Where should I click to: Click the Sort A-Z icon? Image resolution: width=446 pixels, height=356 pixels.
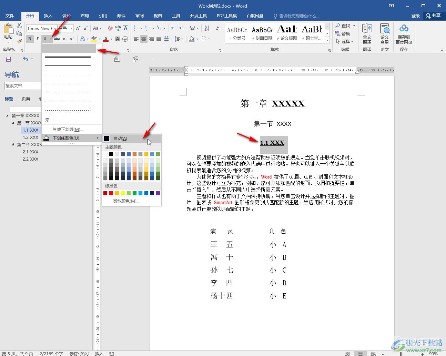pos(207,28)
